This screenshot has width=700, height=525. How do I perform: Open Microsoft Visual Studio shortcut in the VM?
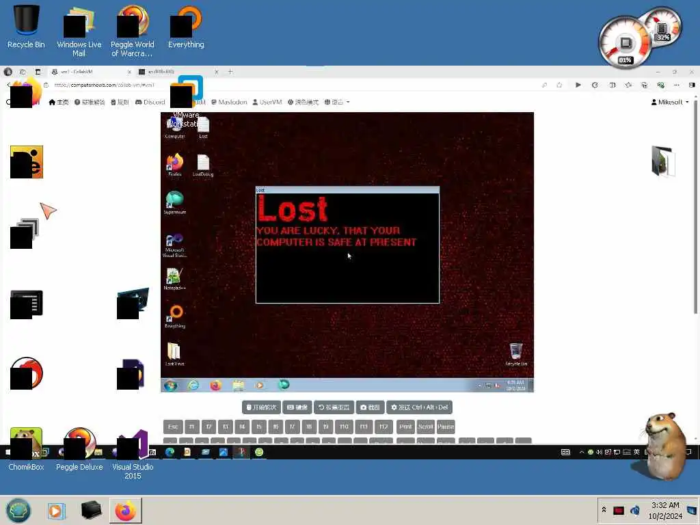click(x=174, y=245)
